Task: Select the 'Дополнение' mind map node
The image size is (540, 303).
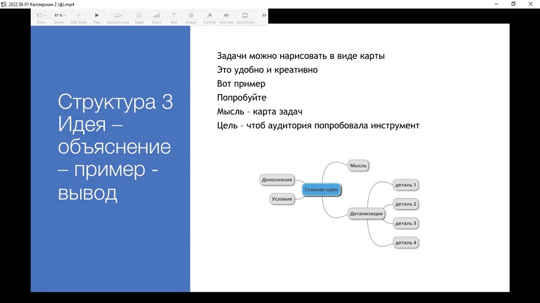Action: click(277, 180)
